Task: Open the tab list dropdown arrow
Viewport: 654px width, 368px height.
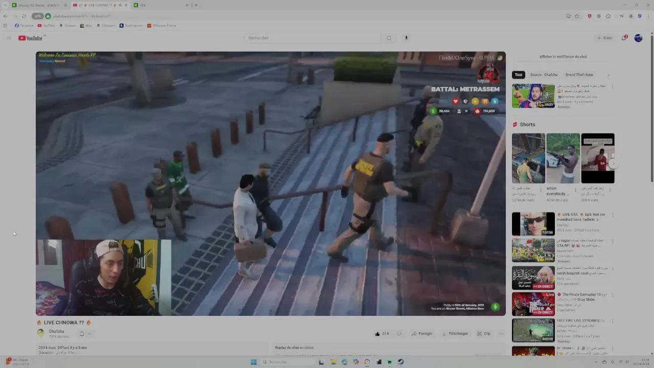Action: (5, 5)
